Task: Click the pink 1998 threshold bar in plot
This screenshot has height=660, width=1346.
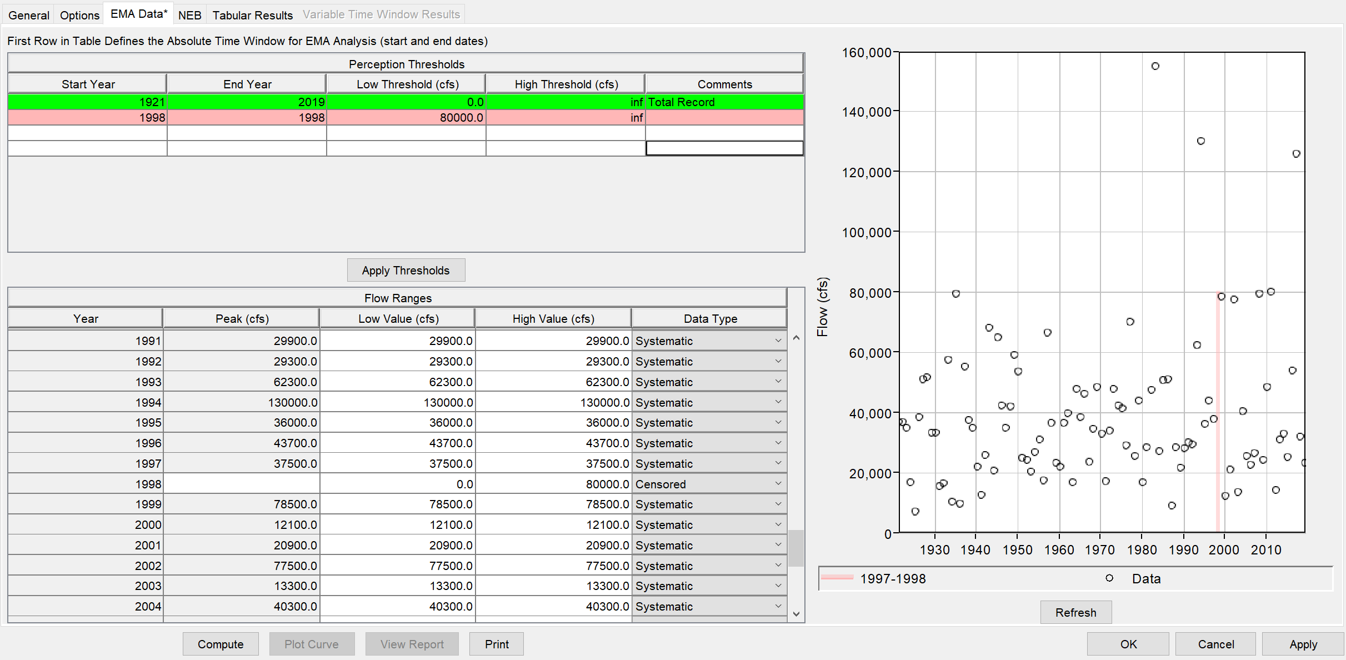Action: (x=1218, y=412)
